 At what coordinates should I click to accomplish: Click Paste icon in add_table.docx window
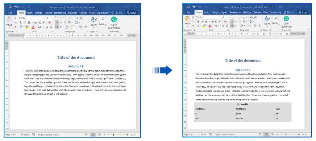(x=187, y=20)
